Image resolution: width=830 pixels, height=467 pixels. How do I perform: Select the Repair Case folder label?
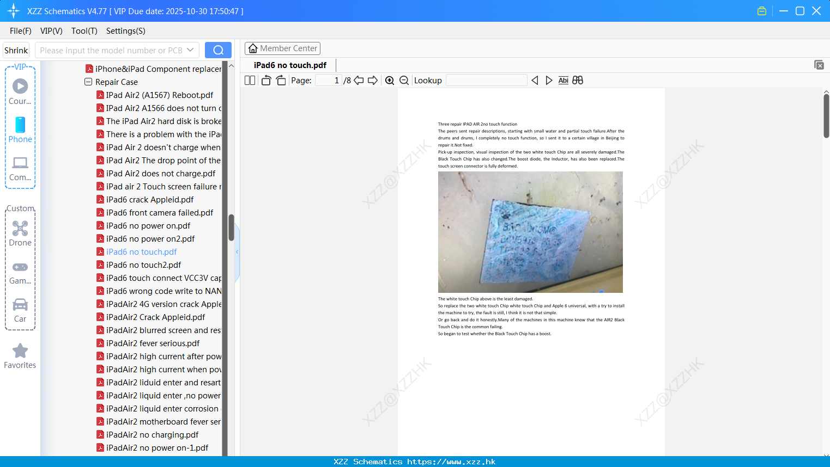click(x=117, y=82)
